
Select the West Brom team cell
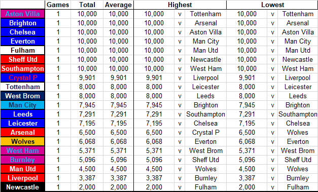point(22,96)
